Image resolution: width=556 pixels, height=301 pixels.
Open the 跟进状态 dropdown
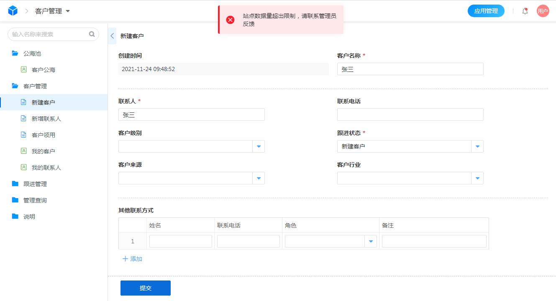click(477, 146)
